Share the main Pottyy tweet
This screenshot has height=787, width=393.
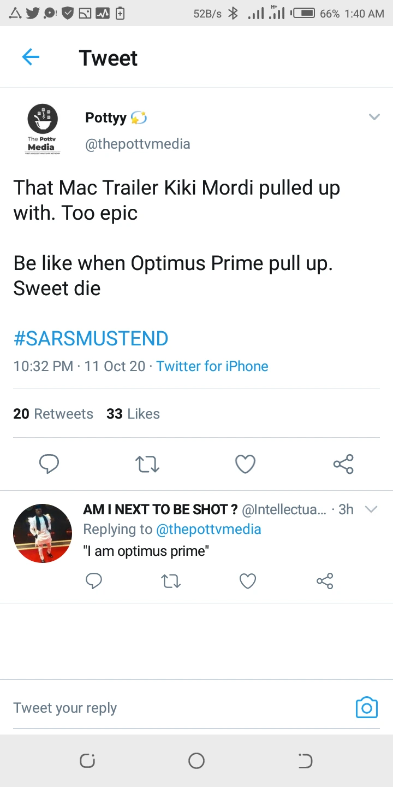(x=343, y=465)
